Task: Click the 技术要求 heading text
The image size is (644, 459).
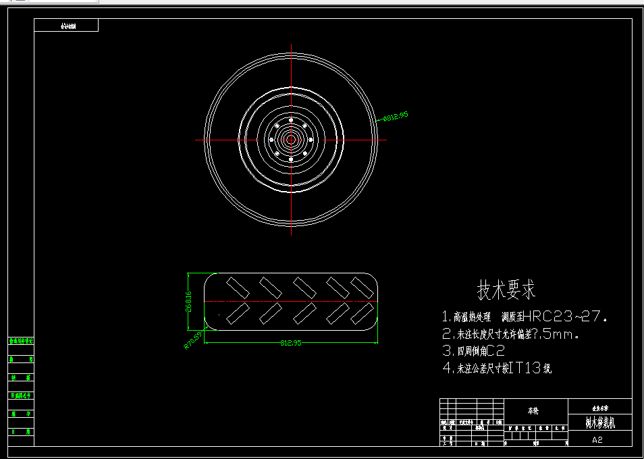Action: 506,290
